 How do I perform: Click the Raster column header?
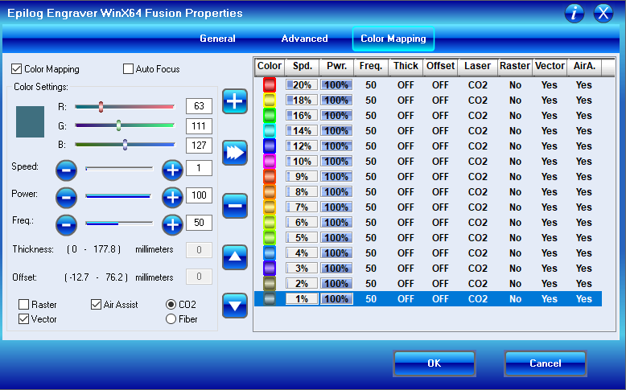pos(515,66)
